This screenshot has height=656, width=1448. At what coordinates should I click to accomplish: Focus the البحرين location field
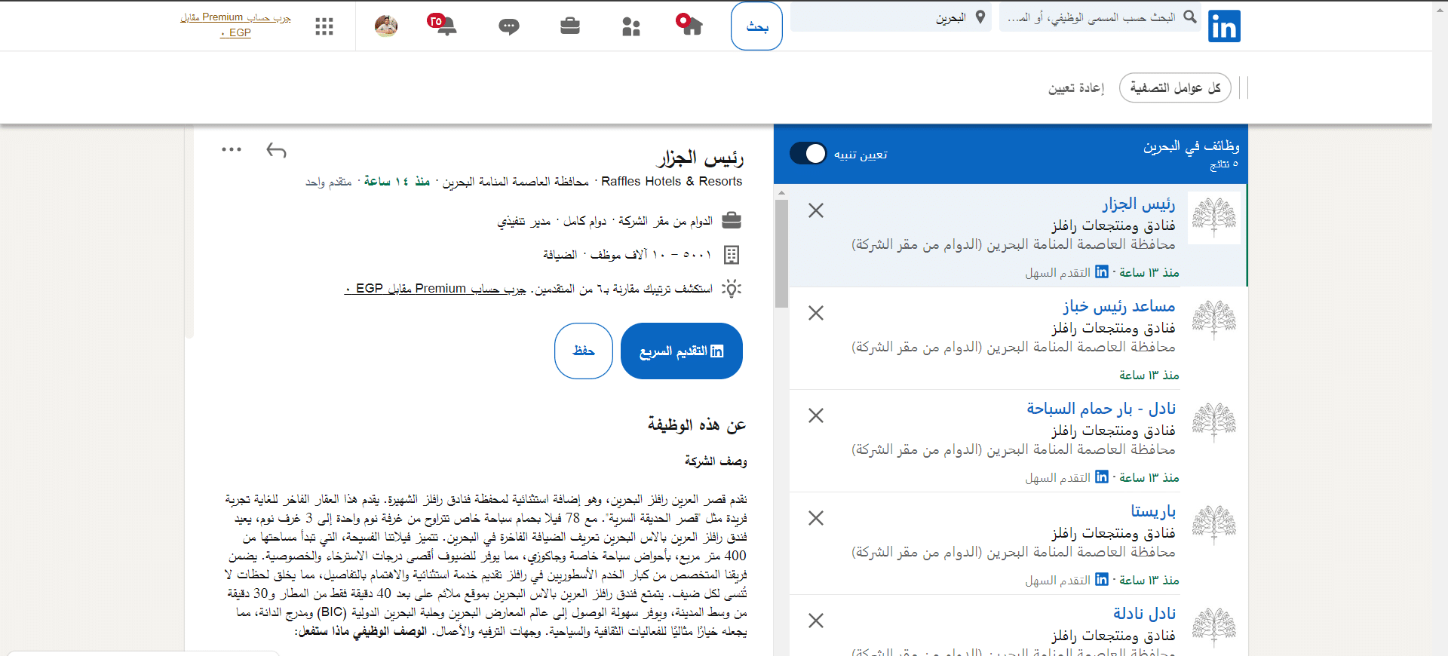click(x=891, y=17)
